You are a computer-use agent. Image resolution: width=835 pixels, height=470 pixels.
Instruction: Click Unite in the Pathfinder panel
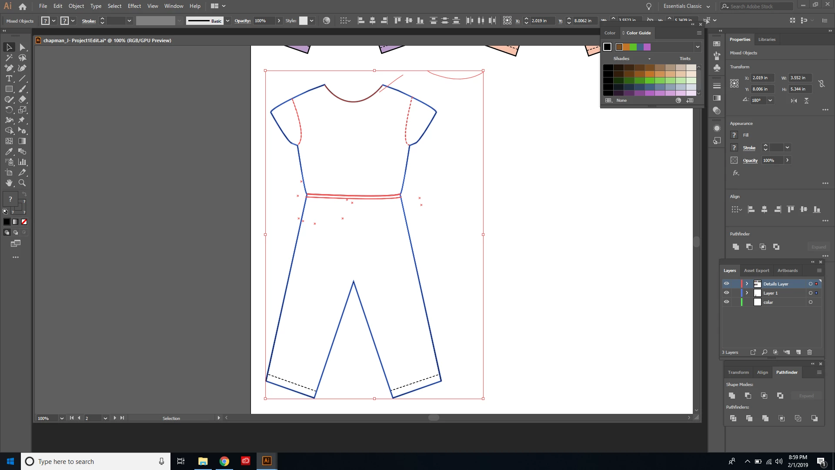732,396
